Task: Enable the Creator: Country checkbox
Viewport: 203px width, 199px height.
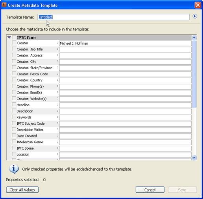Action: 14,80
